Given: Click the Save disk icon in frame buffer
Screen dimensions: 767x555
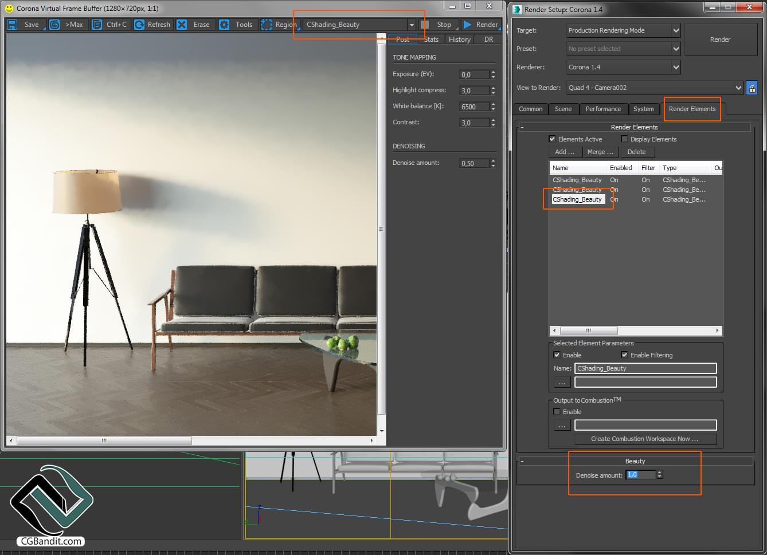Looking at the screenshot, I should point(12,25).
